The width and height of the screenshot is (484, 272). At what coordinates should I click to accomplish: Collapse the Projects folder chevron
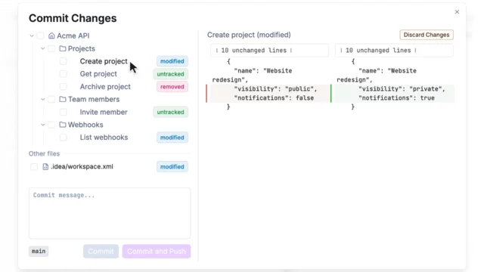(43, 48)
